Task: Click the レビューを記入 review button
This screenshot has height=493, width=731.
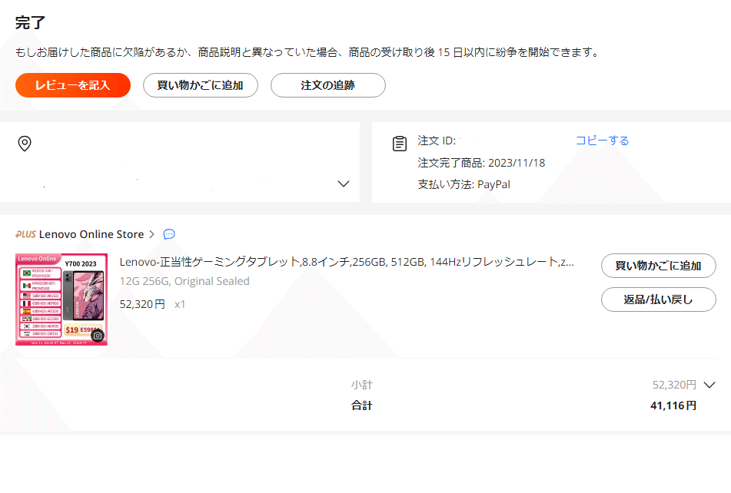Action: pyautogui.click(x=73, y=85)
